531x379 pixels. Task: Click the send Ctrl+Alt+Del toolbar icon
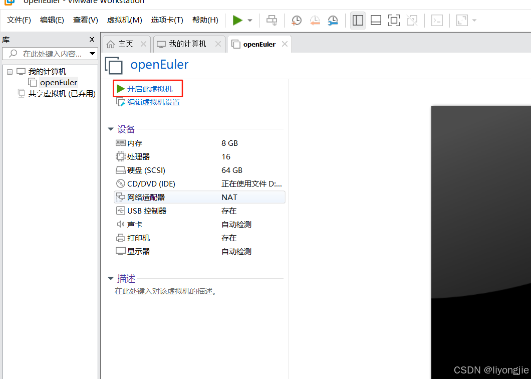click(x=272, y=21)
